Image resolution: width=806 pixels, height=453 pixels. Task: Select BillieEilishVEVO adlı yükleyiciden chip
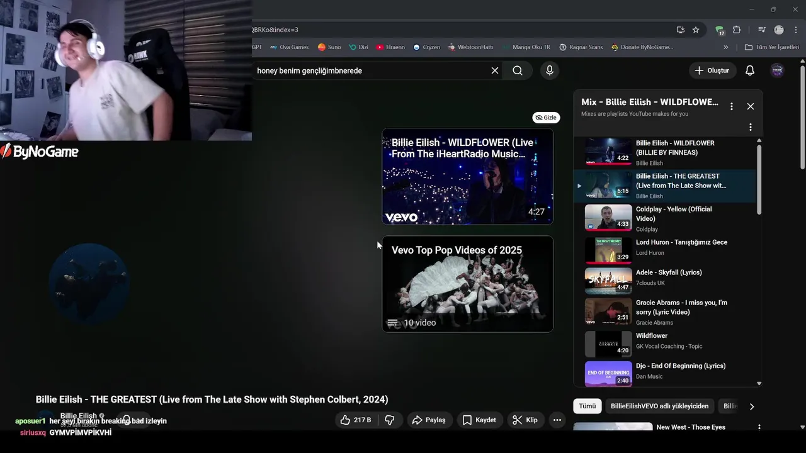coord(659,406)
